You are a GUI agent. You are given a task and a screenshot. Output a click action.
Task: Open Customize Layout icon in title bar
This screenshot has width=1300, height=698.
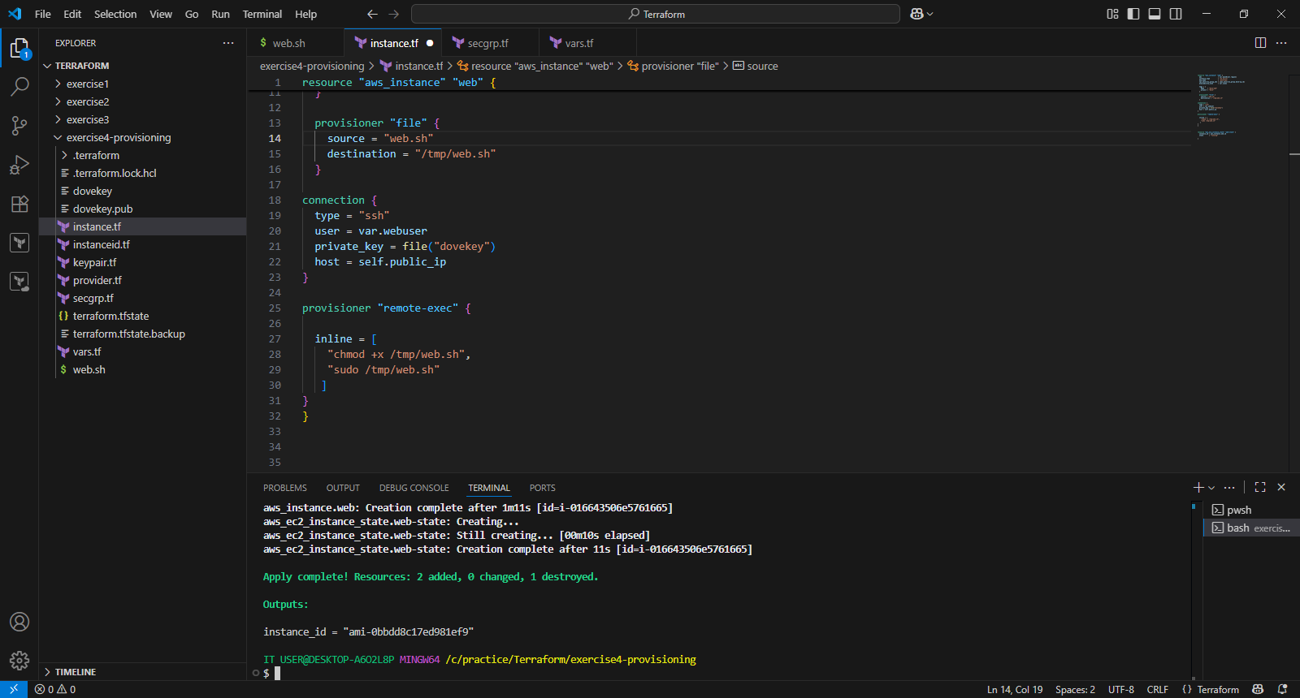1112,14
